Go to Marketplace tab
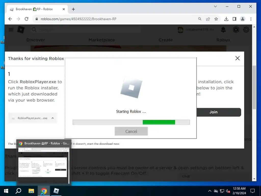 click(x=102, y=40)
